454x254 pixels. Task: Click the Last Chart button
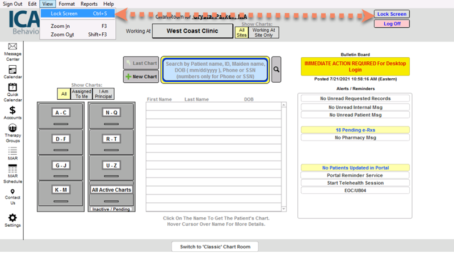pos(141,63)
